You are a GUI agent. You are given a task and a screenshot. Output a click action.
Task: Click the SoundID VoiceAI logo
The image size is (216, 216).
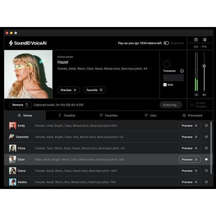(x=28, y=43)
